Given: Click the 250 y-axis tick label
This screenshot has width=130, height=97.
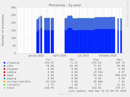Looking at the screenshot, I should (x=13, y=15).
